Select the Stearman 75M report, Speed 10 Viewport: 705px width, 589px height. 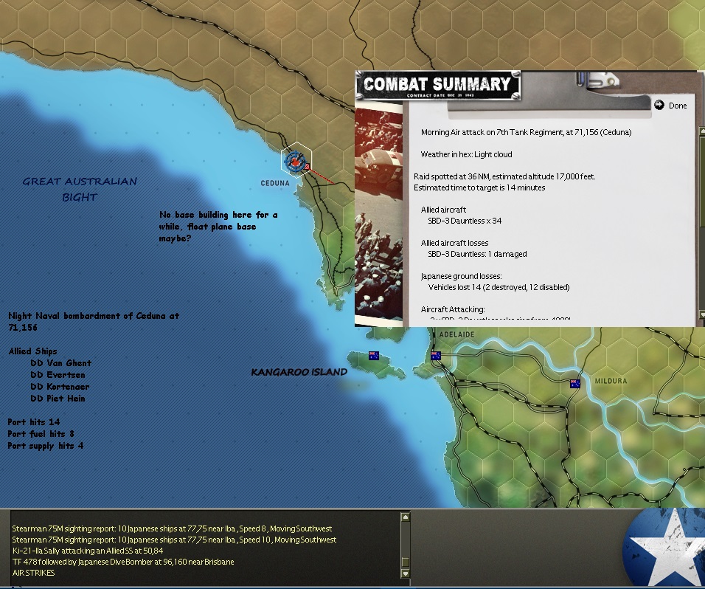point(174,540)
